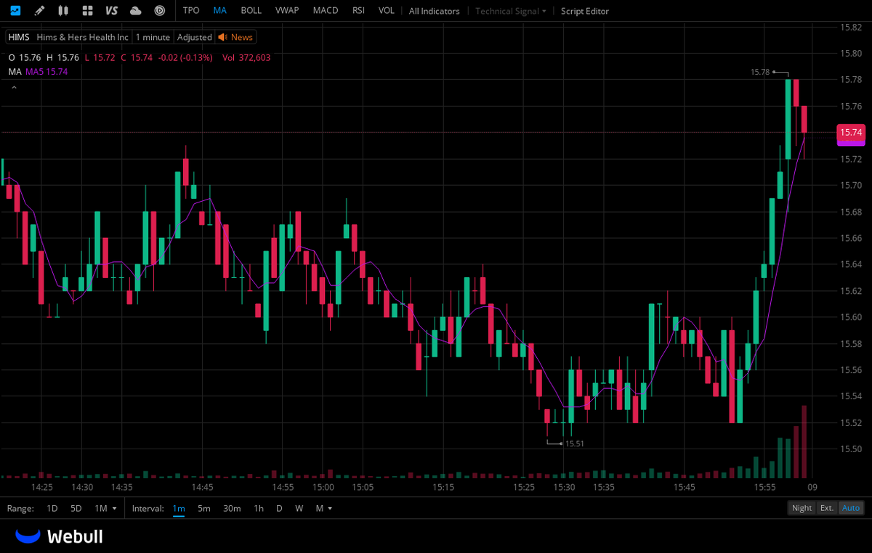872x553 pixels.
Task: Click the 15:30 time axis label
Action: click(564, 488)
